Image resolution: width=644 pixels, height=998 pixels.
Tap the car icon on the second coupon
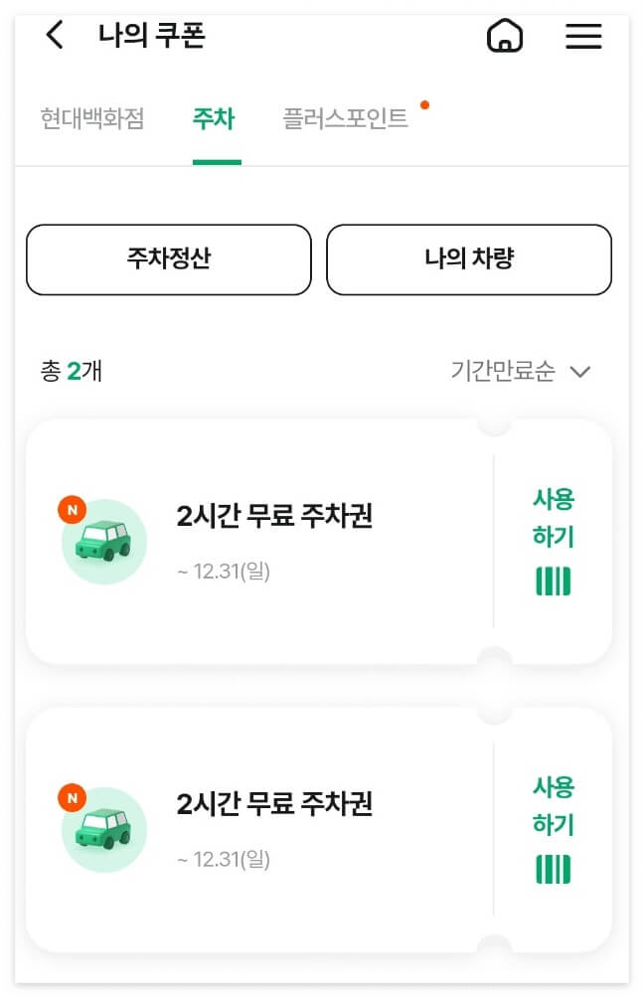pyautogui.click(x=103, y=831)
